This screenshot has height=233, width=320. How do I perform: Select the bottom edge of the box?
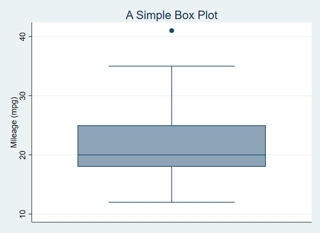(133, 166)
